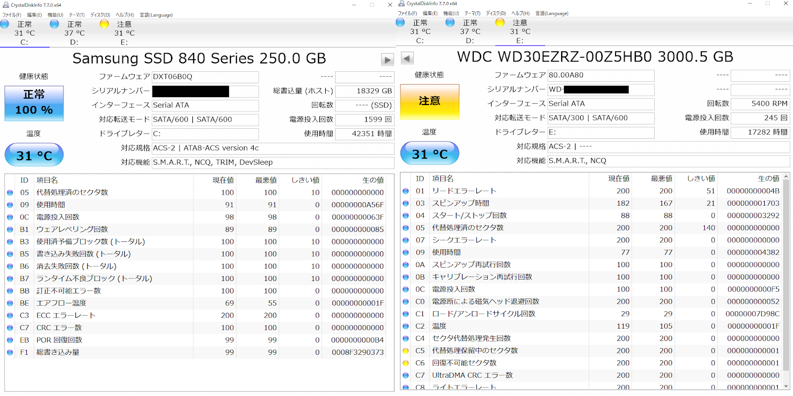Click firmware field 80.00A80
This screenshot has height=396, width=793.
coord(601,75)
